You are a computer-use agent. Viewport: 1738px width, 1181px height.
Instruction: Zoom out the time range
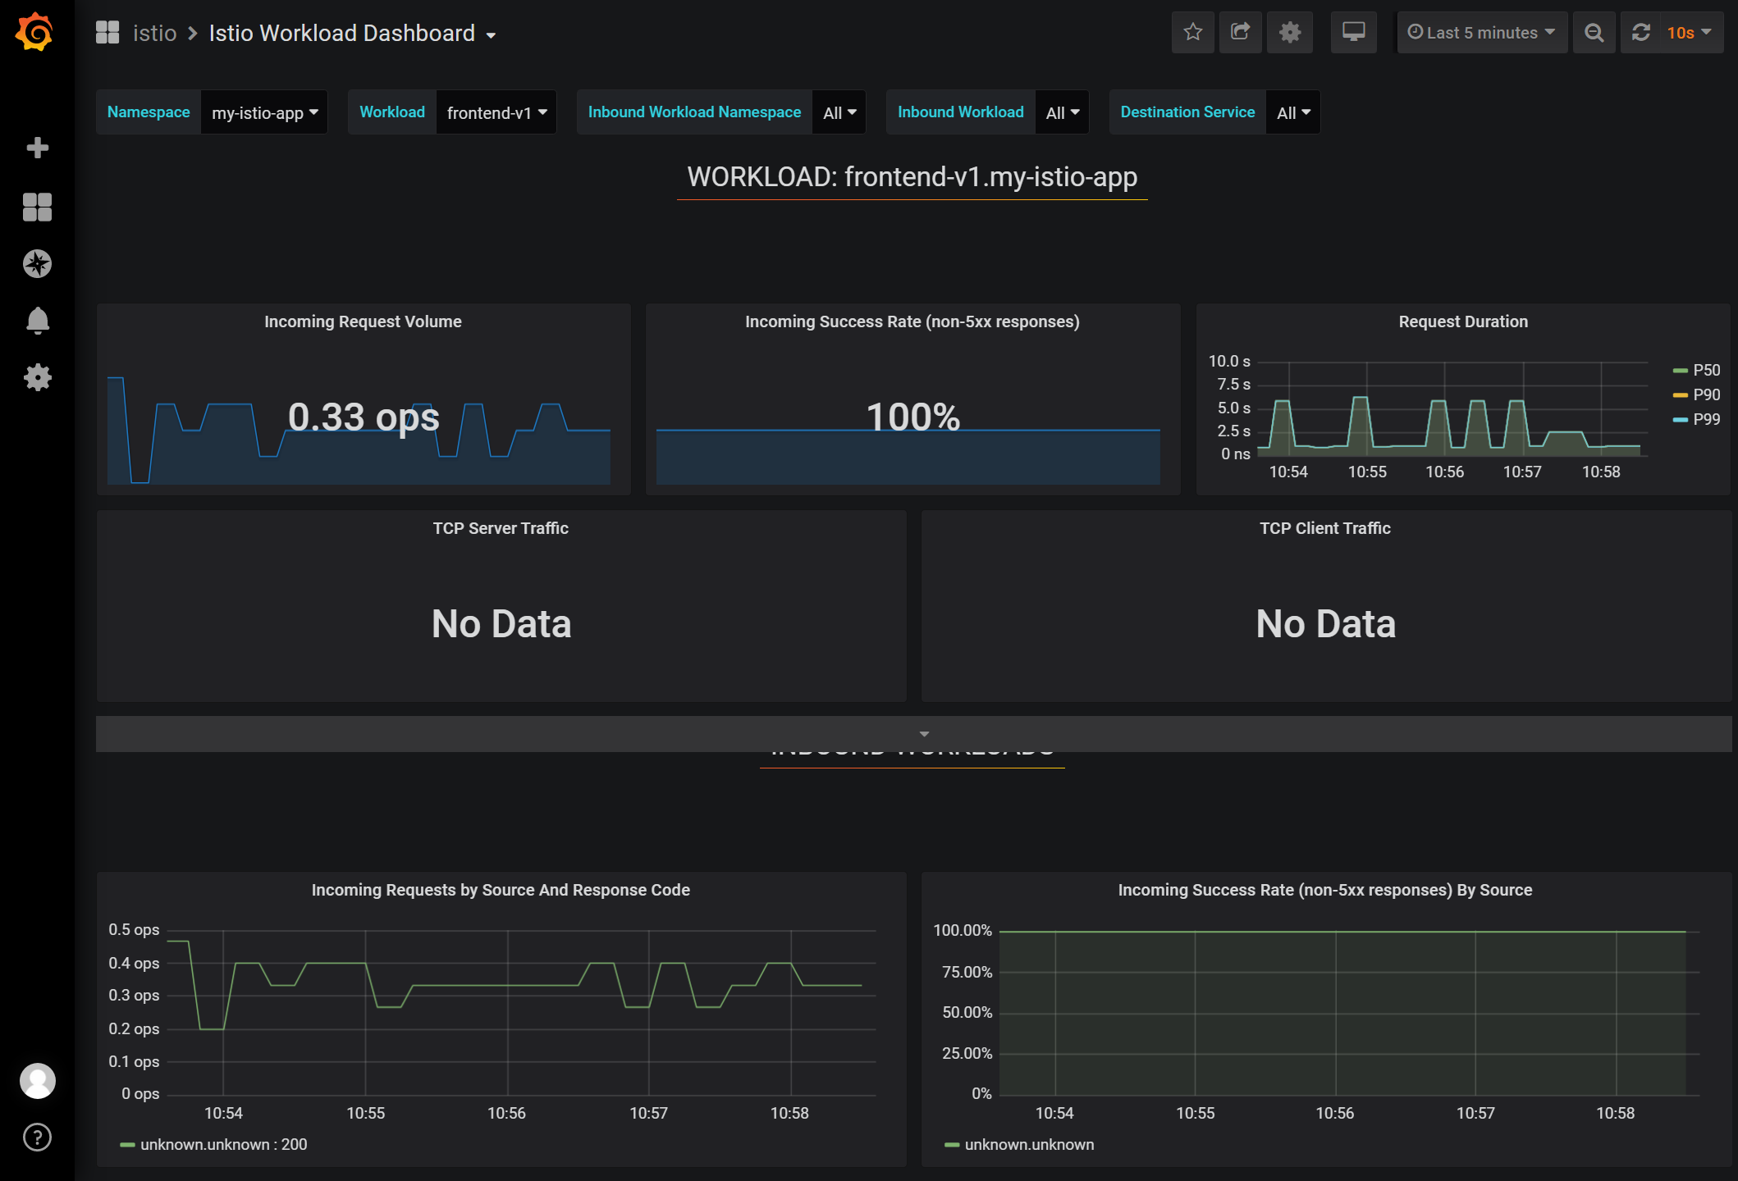1594,33
